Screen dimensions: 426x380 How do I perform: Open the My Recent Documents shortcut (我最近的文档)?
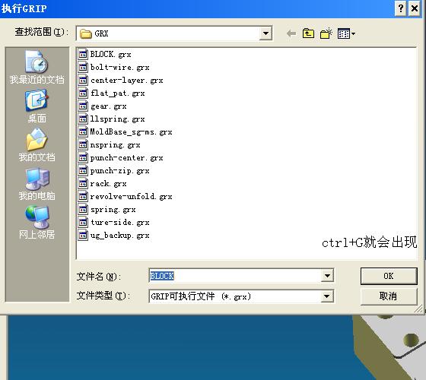(37, 67)
